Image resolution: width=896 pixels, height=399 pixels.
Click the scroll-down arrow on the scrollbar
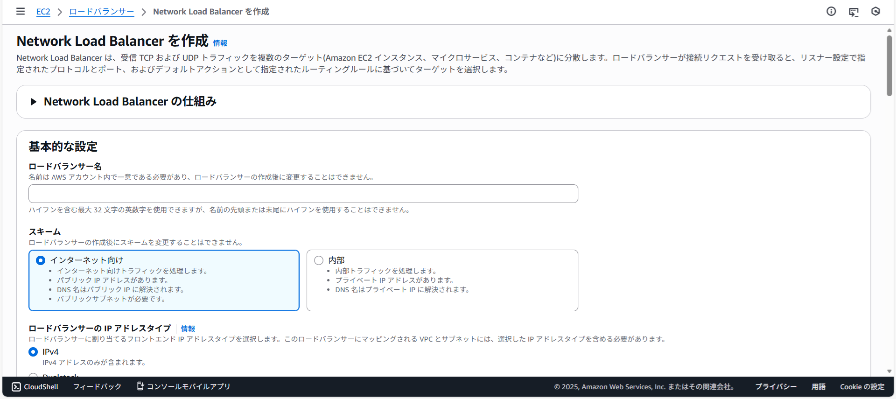(889, 371)
